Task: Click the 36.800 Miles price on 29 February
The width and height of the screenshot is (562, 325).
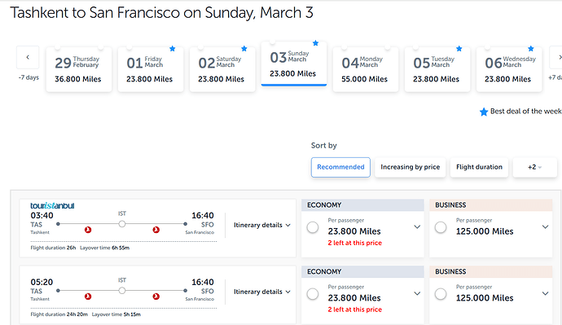Action: pyautogui.click(x=78, y=79)
